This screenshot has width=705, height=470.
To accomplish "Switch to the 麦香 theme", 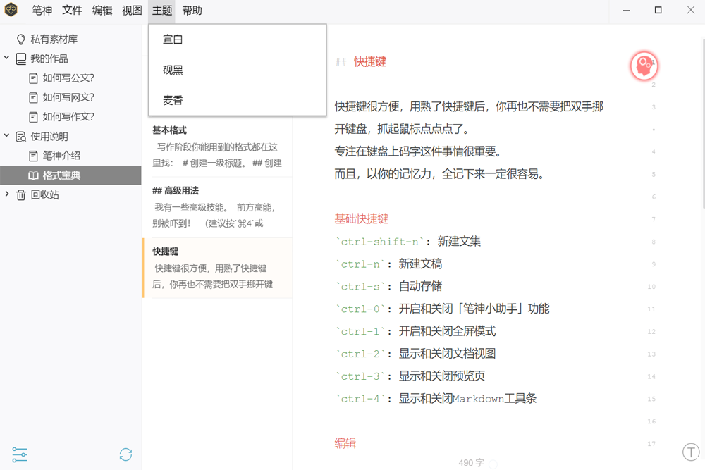I will click(x=173, y=101).
